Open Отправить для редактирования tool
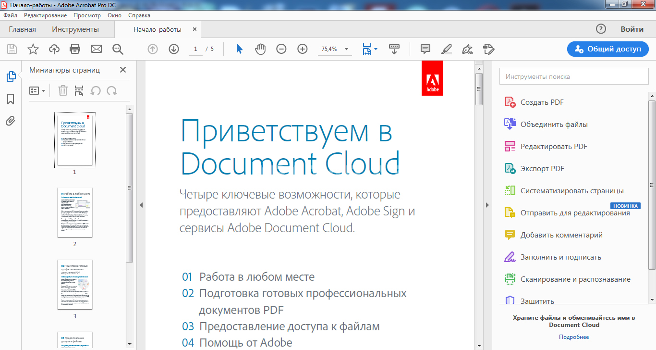Screen dimensions: 656x350 click(574, 212)
